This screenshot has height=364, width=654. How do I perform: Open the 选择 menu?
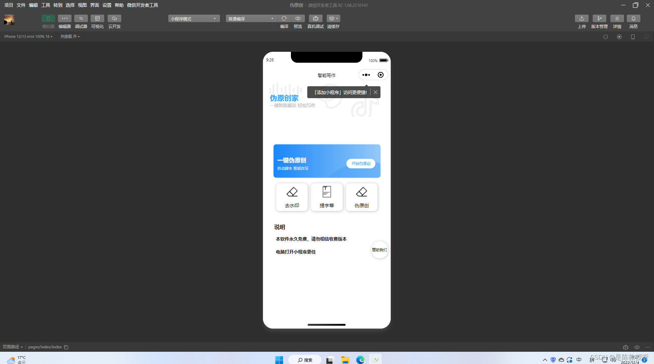coord(70,5)
